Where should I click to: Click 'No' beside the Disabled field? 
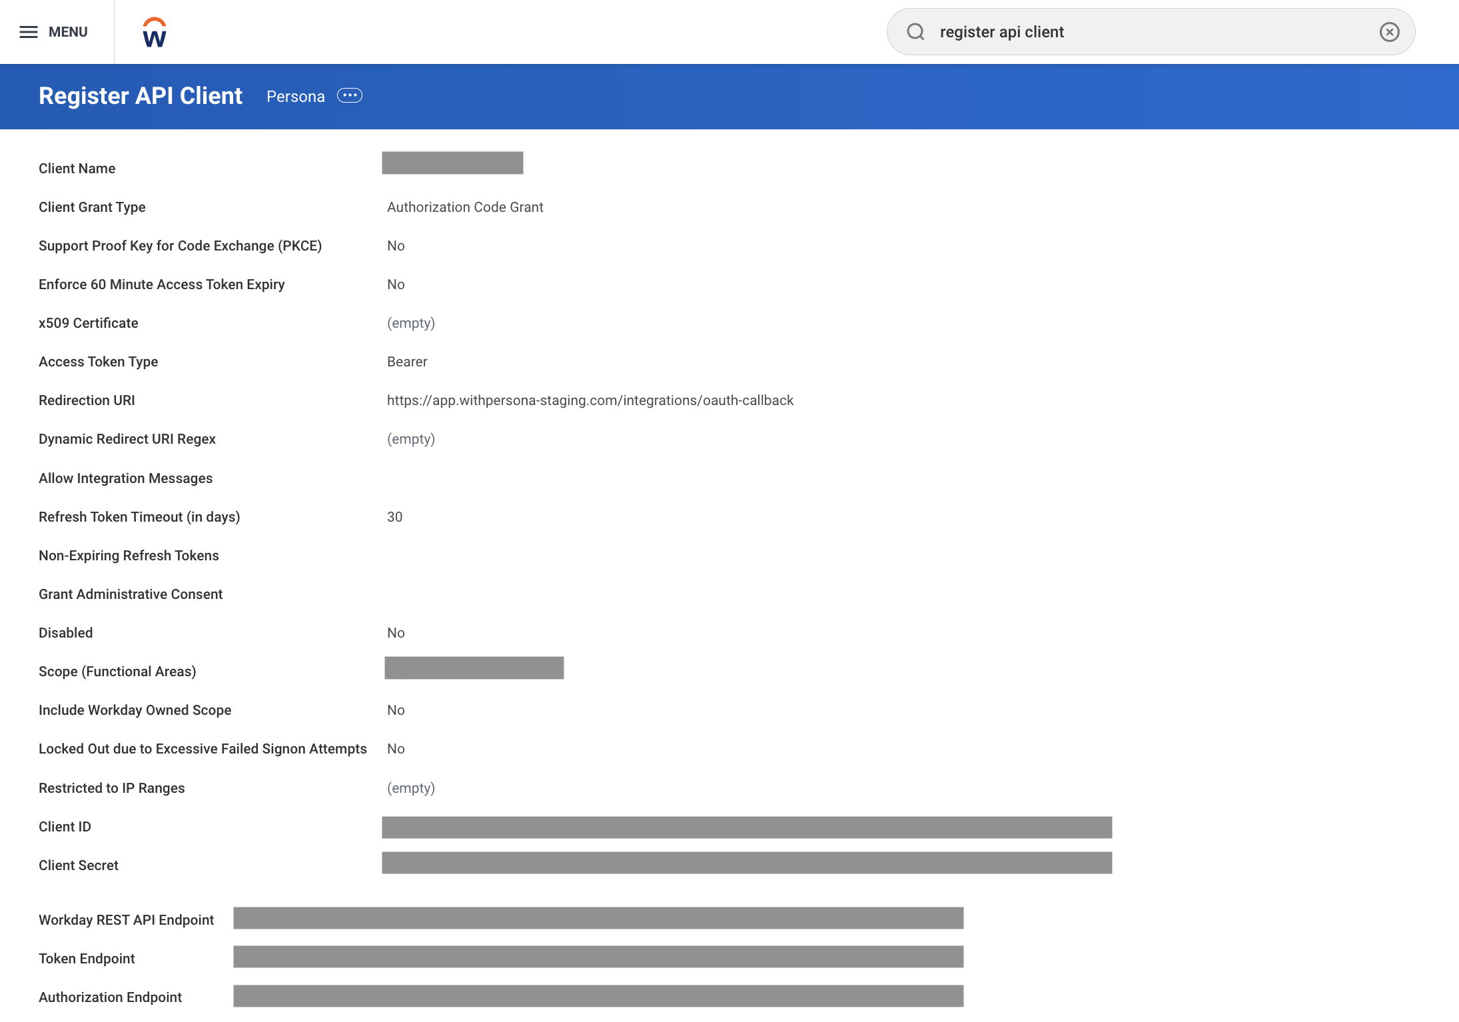pyautogui.click(x=396, y=632)
